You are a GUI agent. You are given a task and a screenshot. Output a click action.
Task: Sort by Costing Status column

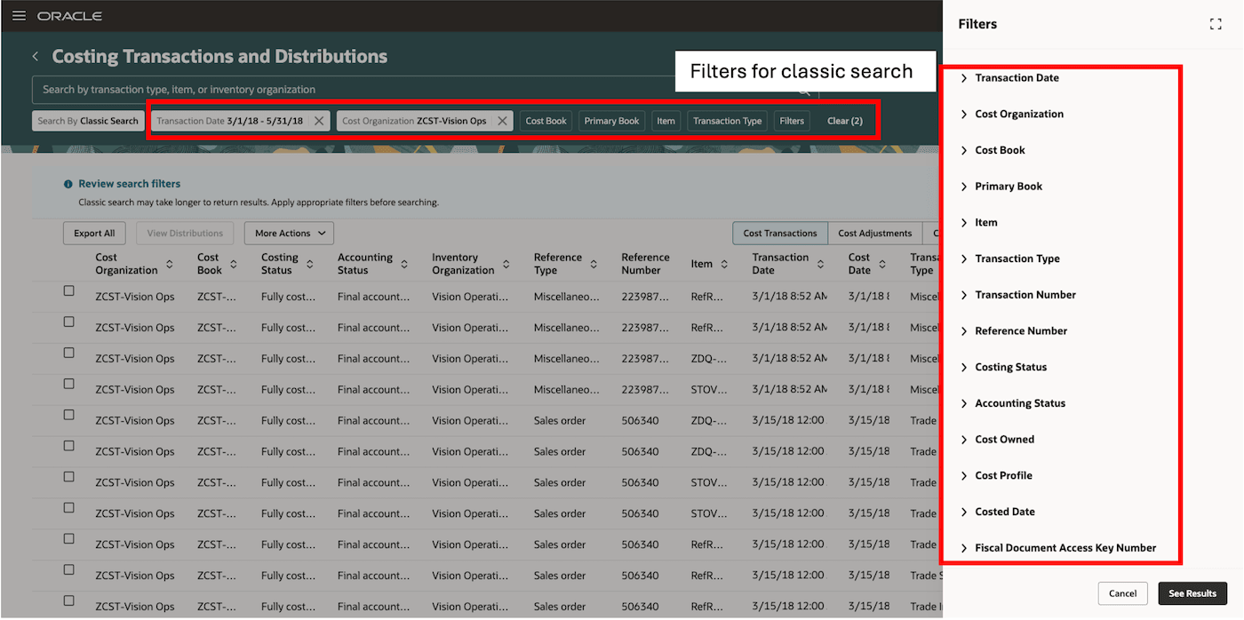(x=310, y=264)
